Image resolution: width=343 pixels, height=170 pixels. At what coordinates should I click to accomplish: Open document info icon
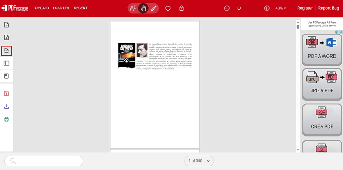click(x=168, y=8)
